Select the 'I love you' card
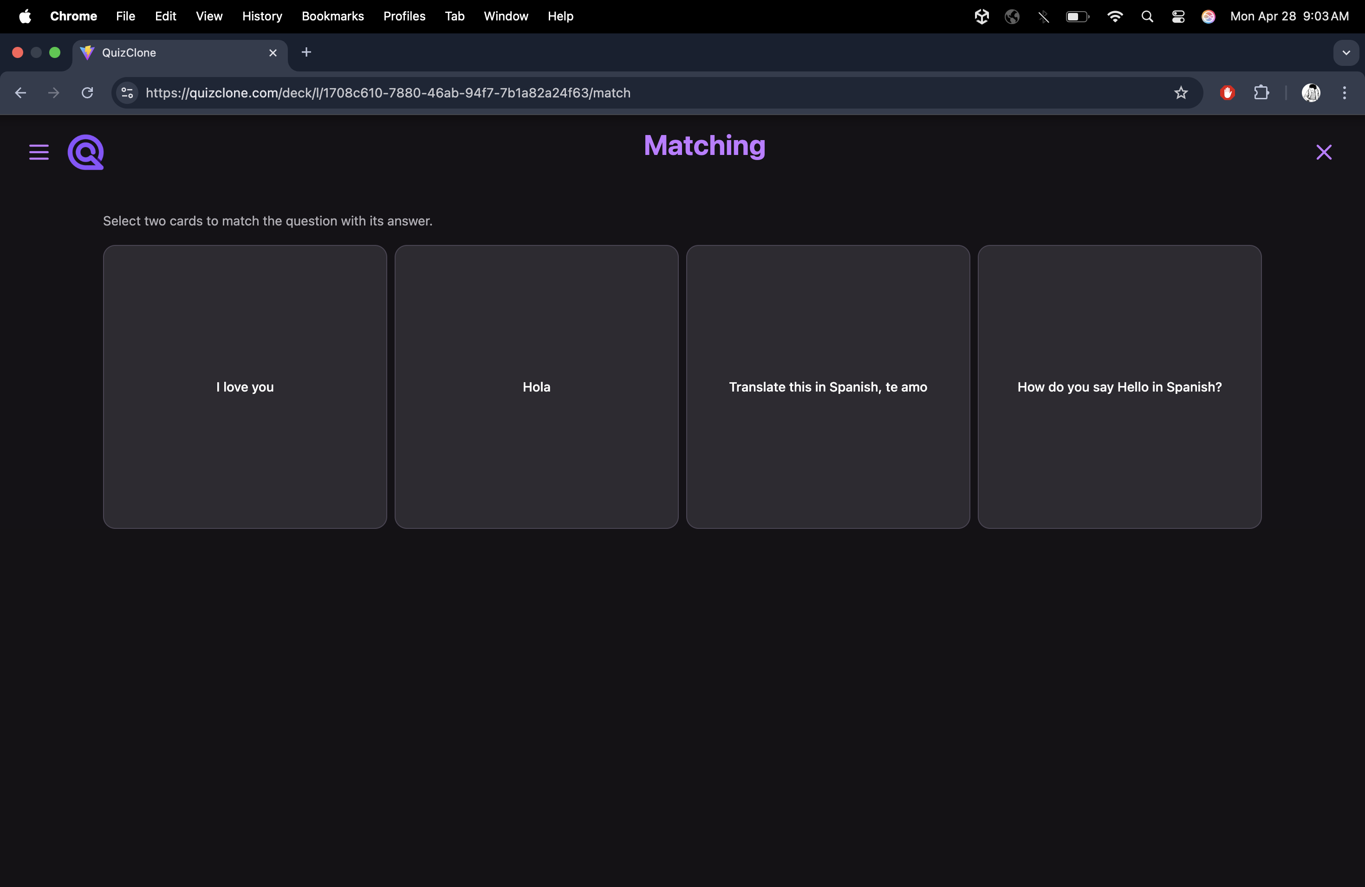Image resolution: width=1365 pixels, height=887 pixels. 245,387
